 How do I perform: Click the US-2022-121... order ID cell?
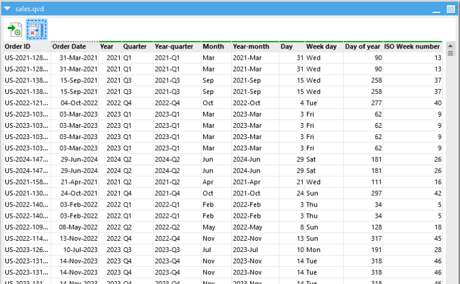click(x=27, y=103)
